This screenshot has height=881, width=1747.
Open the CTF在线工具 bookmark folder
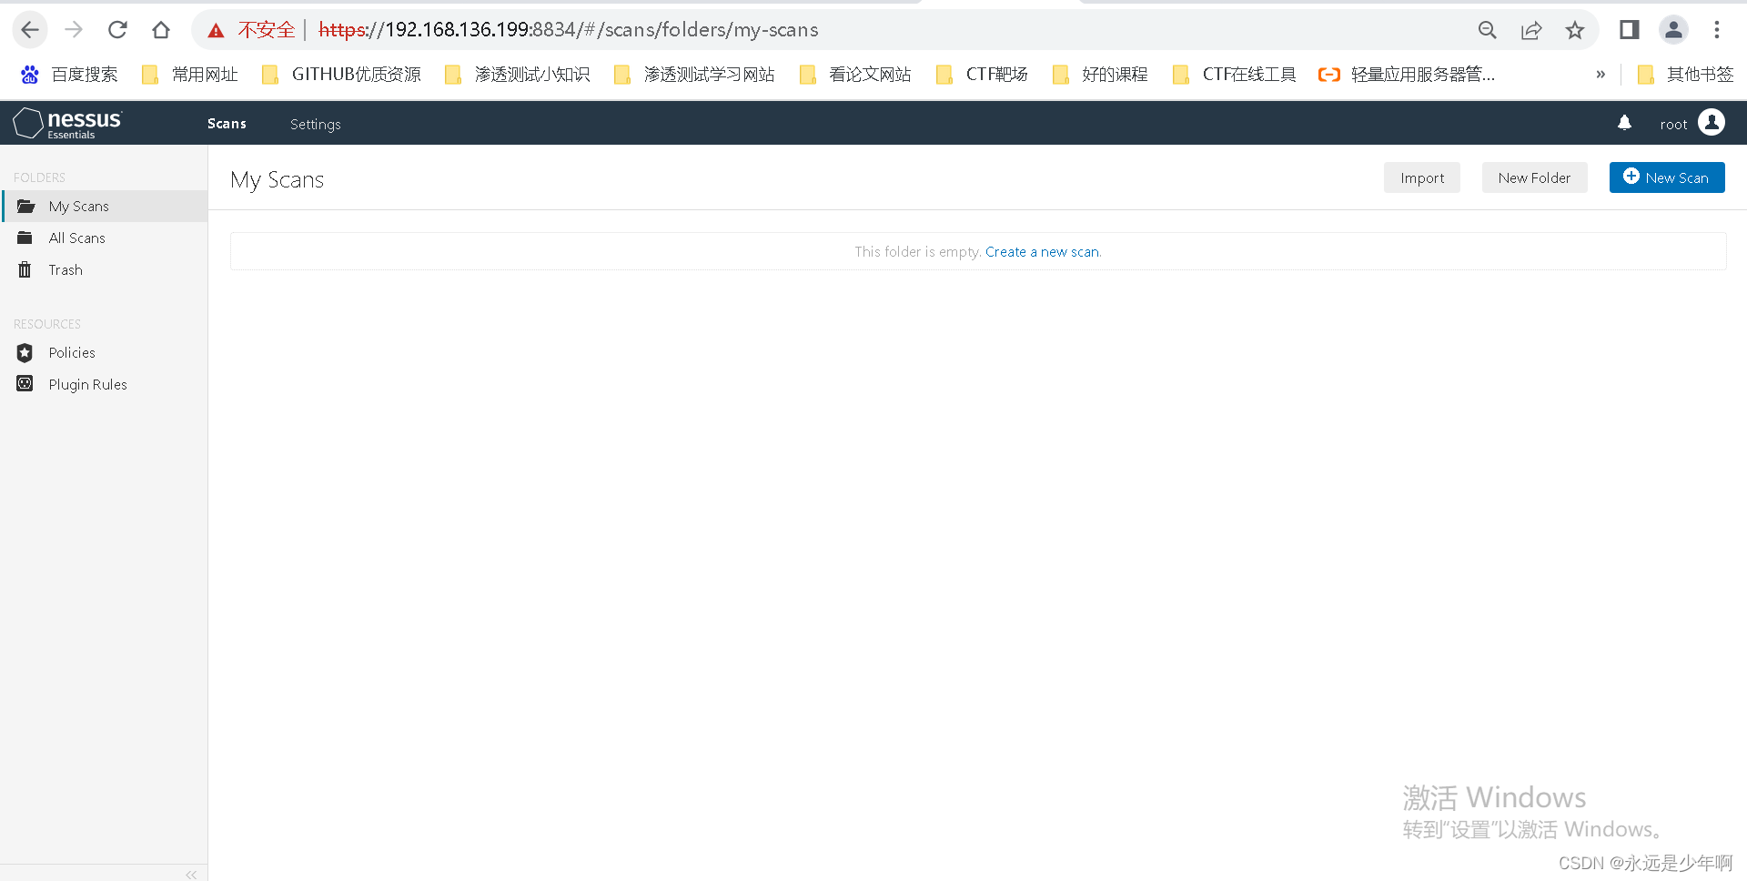click(1235, 75)
